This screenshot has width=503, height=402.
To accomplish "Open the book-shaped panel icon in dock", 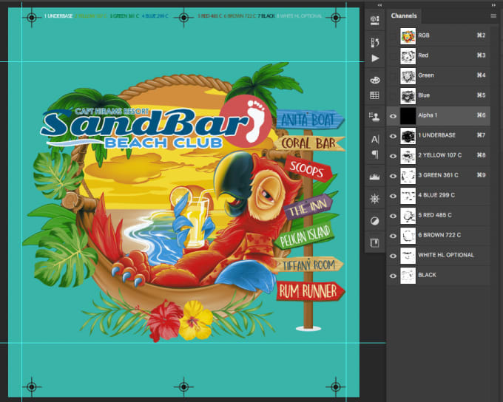I will (x=375, y=242).
